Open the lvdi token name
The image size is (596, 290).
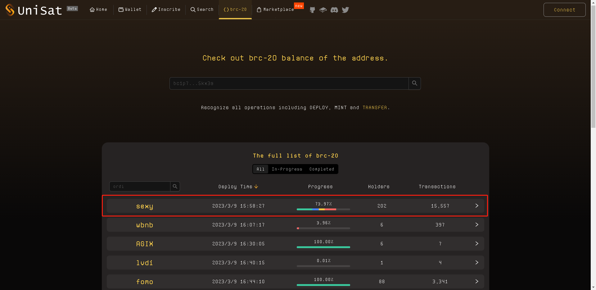pyautogui.click(x=145, y=263)
